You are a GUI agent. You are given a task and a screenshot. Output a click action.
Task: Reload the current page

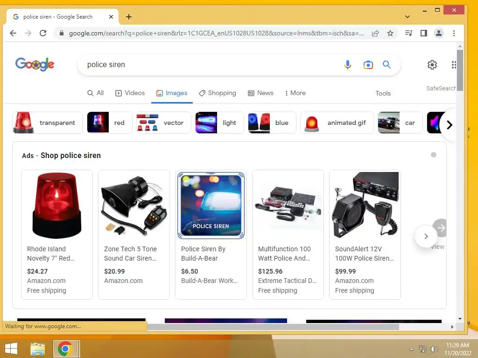click(43, 33)
